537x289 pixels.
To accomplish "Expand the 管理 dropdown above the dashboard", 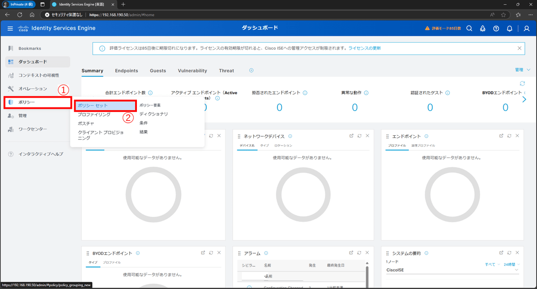I will pyautogui.click(x=522, y=70).
